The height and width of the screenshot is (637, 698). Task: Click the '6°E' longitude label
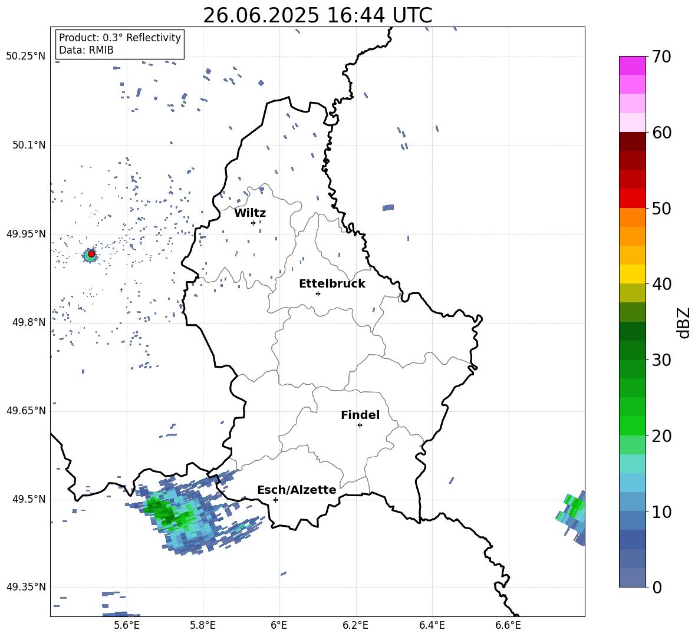click(x=279, y=626)
